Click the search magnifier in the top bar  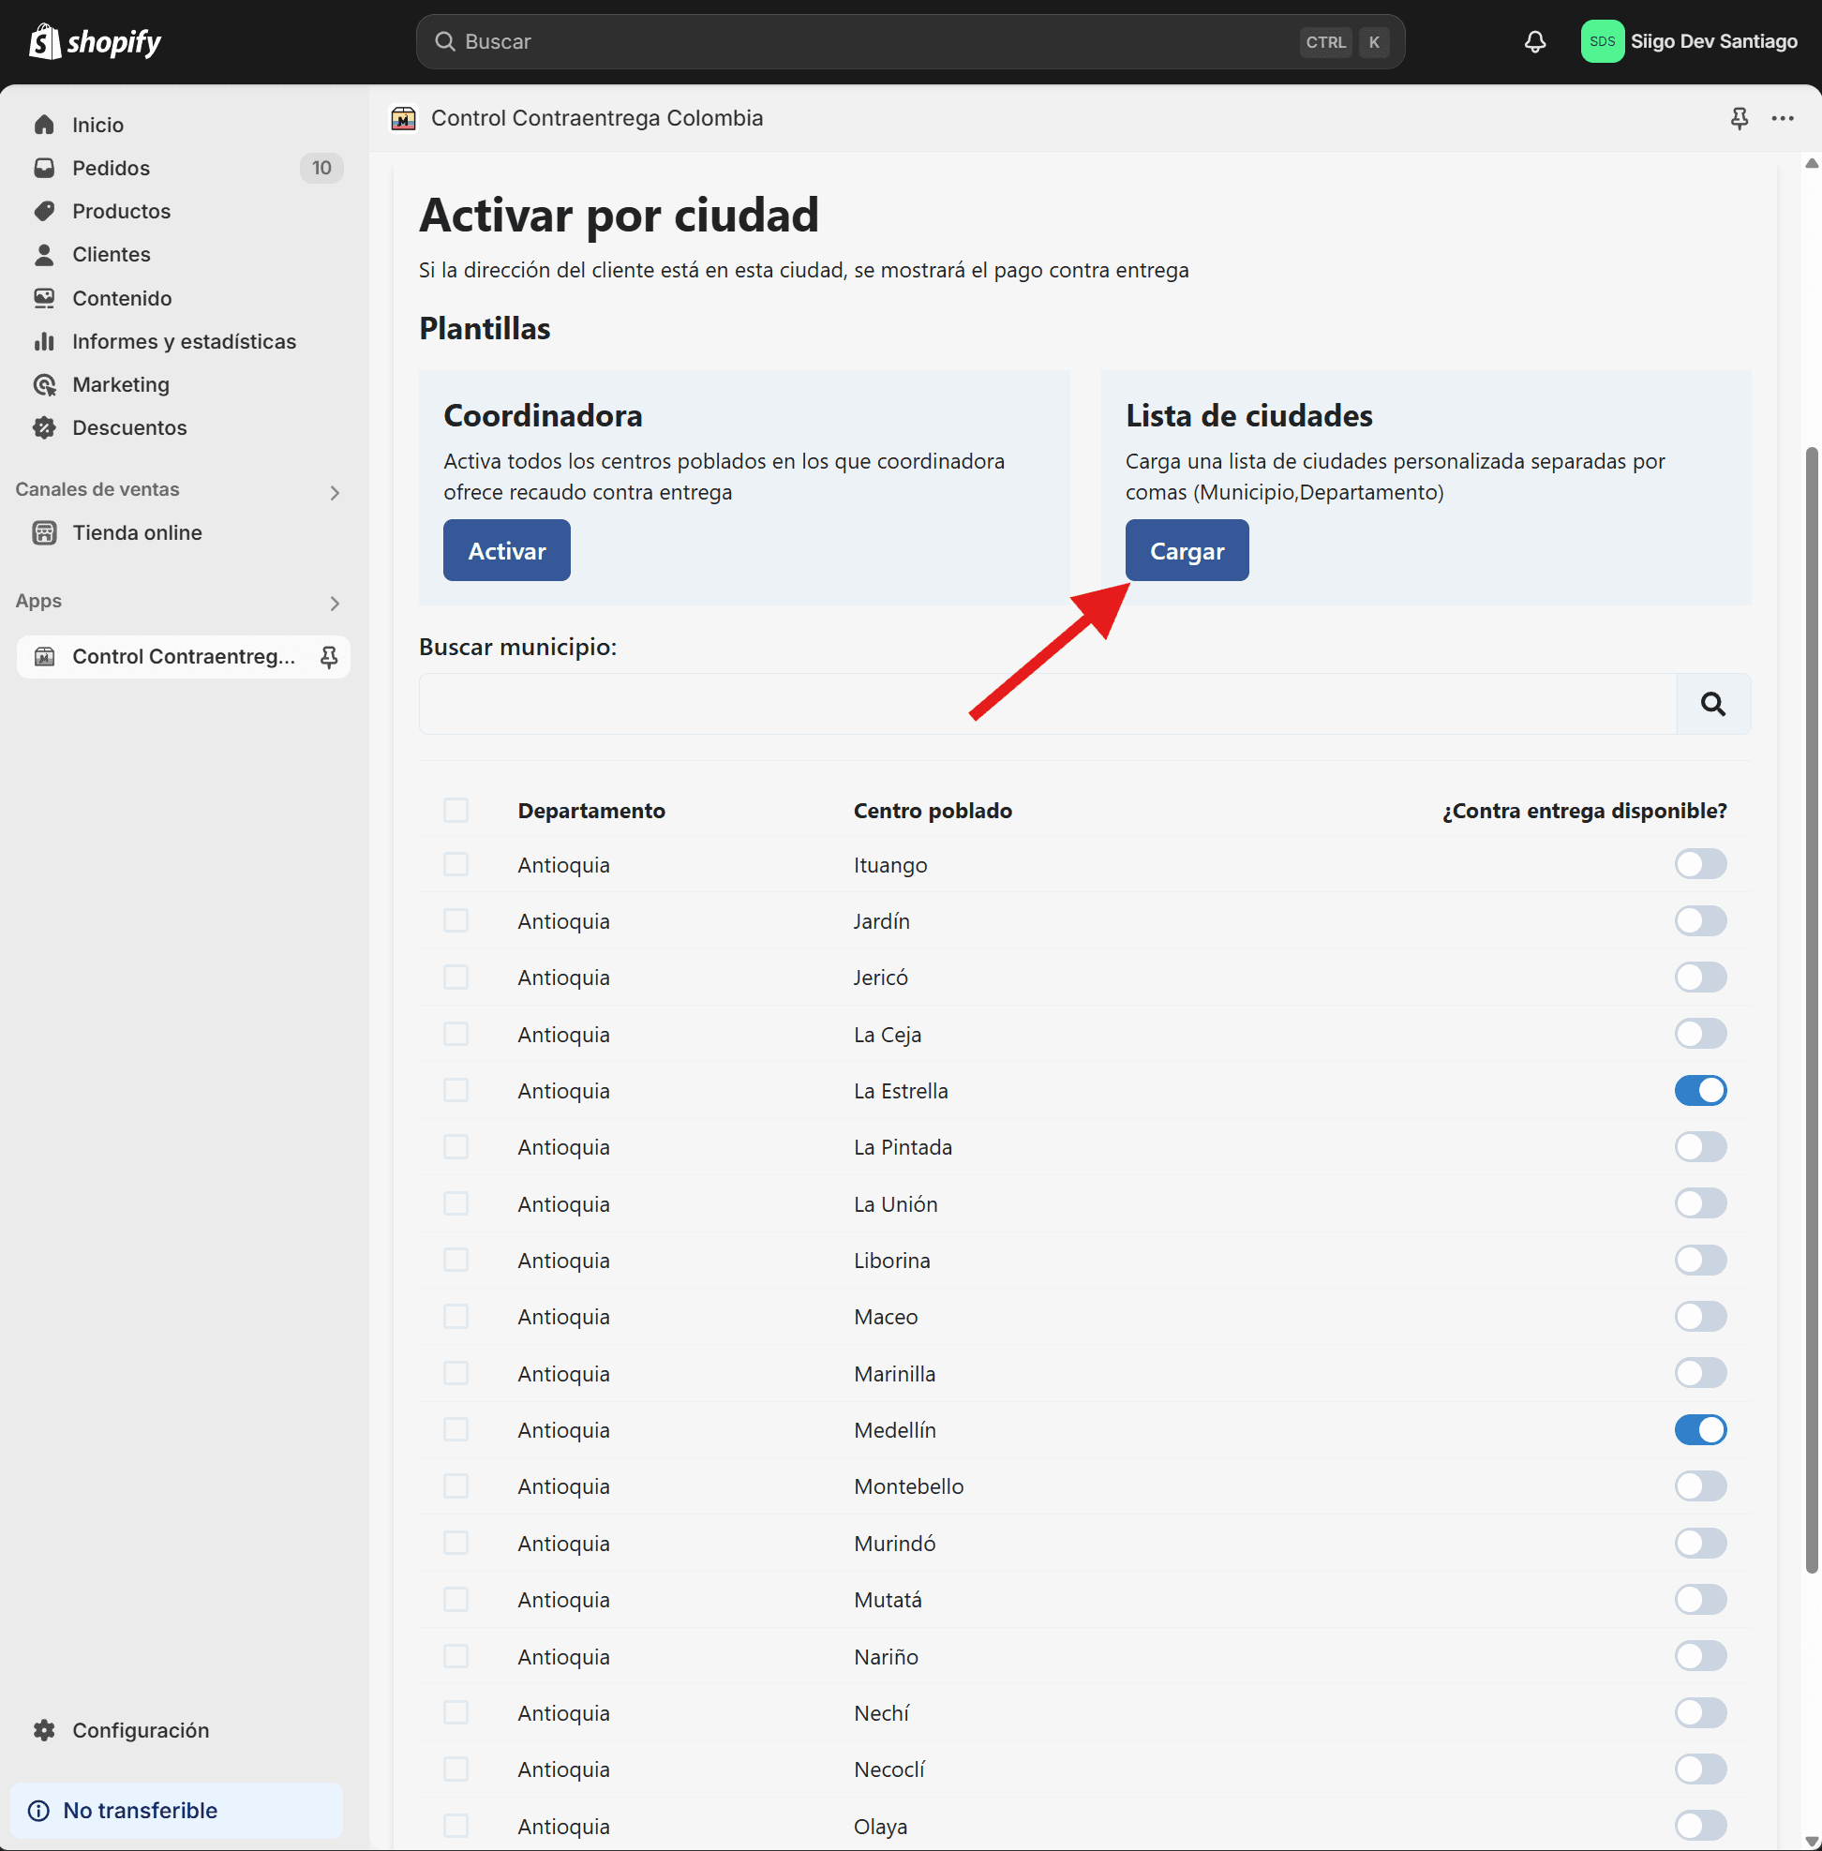click(x=445, y=41)
